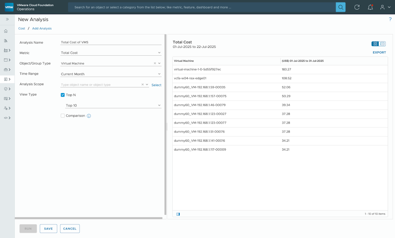Go to the Home sidebar icon
Viewport: 395px width, 238px height.
coord(6,31)
